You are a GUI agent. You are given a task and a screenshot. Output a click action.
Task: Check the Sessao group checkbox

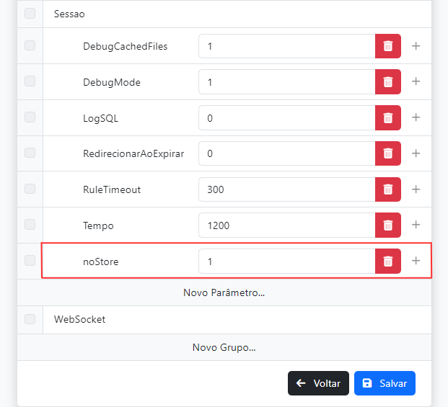point(30,14)
